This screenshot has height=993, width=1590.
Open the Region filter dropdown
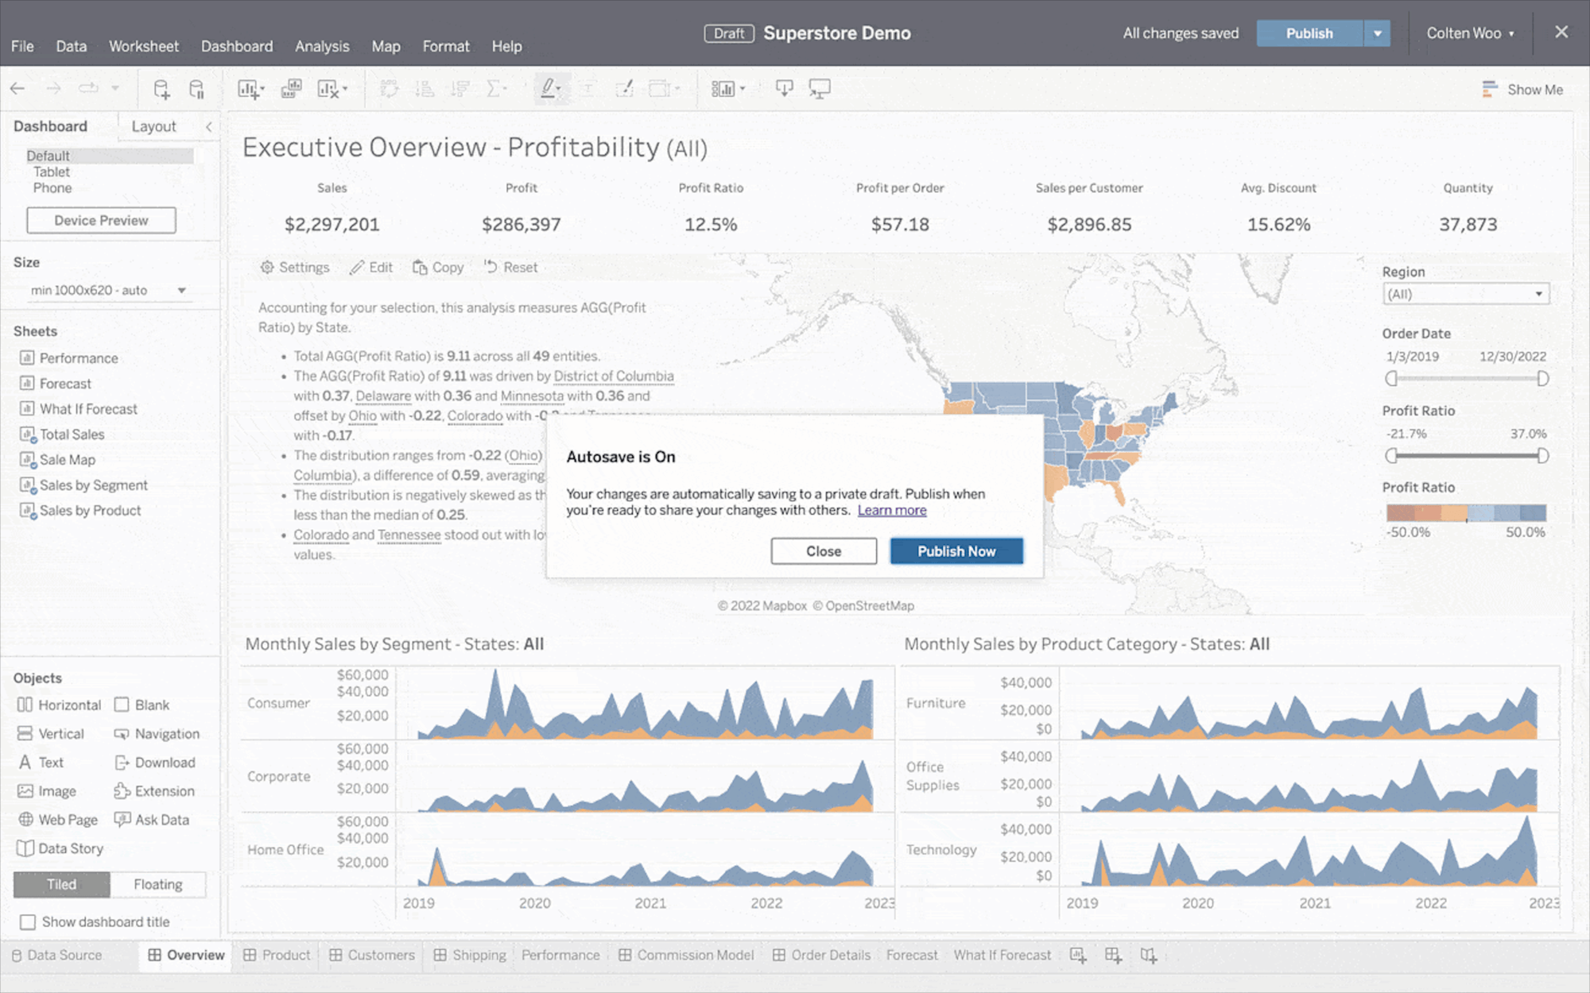(1465, 293)
